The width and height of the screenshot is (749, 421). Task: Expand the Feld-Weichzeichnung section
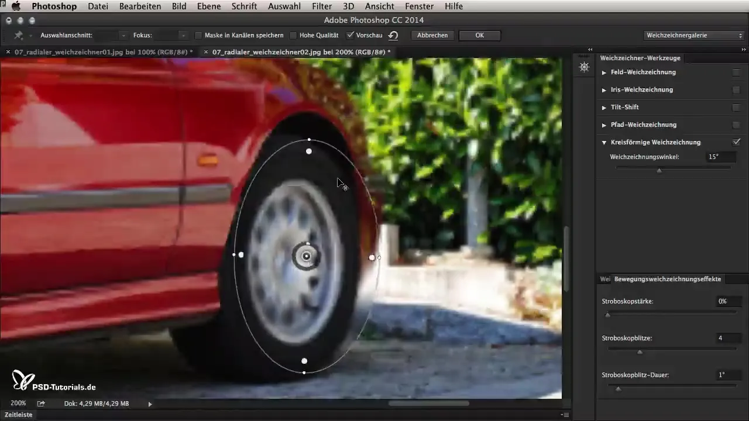click(x=604, y=73)
